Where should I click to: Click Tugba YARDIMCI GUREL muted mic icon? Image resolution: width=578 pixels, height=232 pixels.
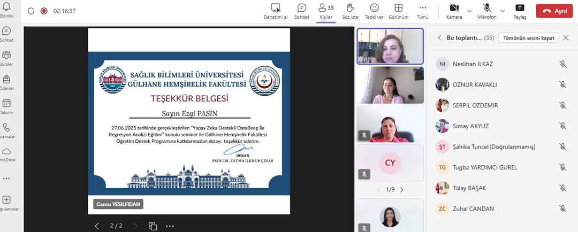562,167
